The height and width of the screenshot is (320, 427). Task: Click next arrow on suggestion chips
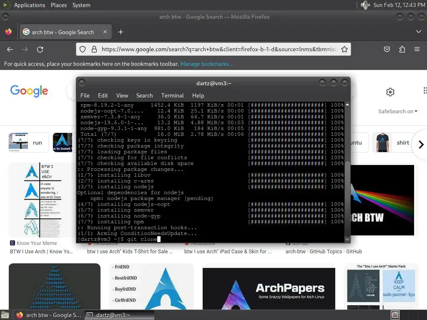coord(421,145)
